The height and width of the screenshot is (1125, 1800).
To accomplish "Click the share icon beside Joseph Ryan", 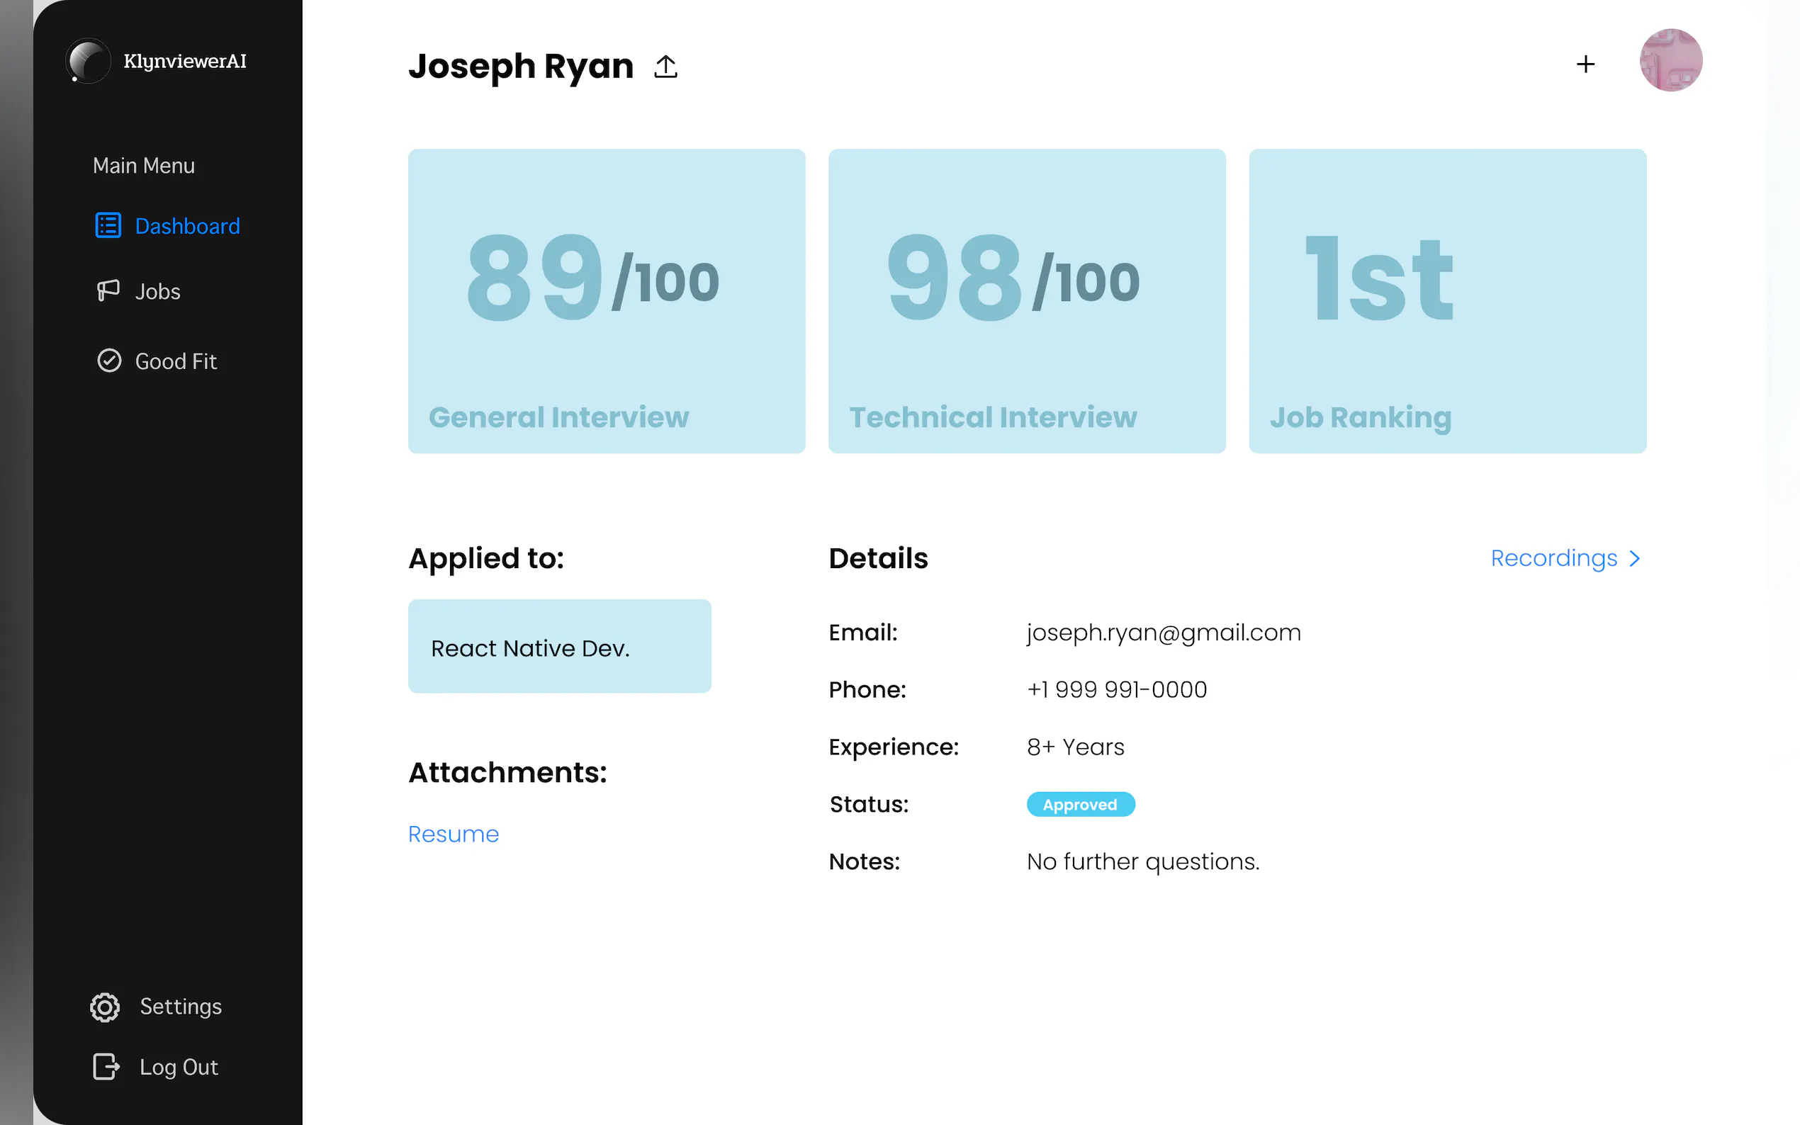I will 665,66.
